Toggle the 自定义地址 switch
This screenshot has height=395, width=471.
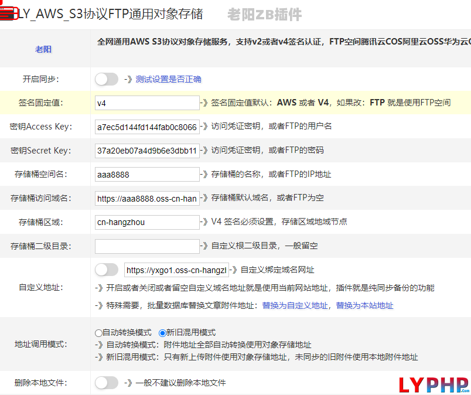[x=107, y=270]
